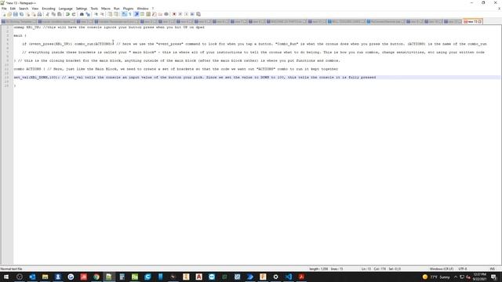Open the Window menu
The image size is (502, 282).
point(143,9)
